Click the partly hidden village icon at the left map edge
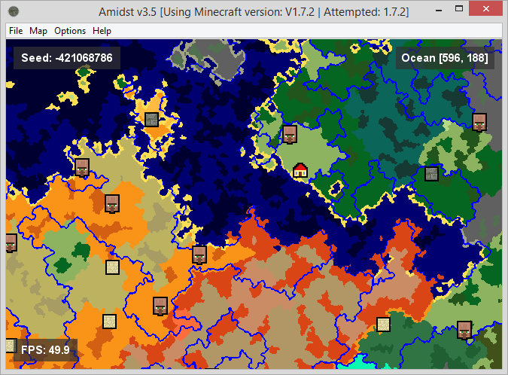This screenshot has width=508, height=375. click(x=11, y=242)
